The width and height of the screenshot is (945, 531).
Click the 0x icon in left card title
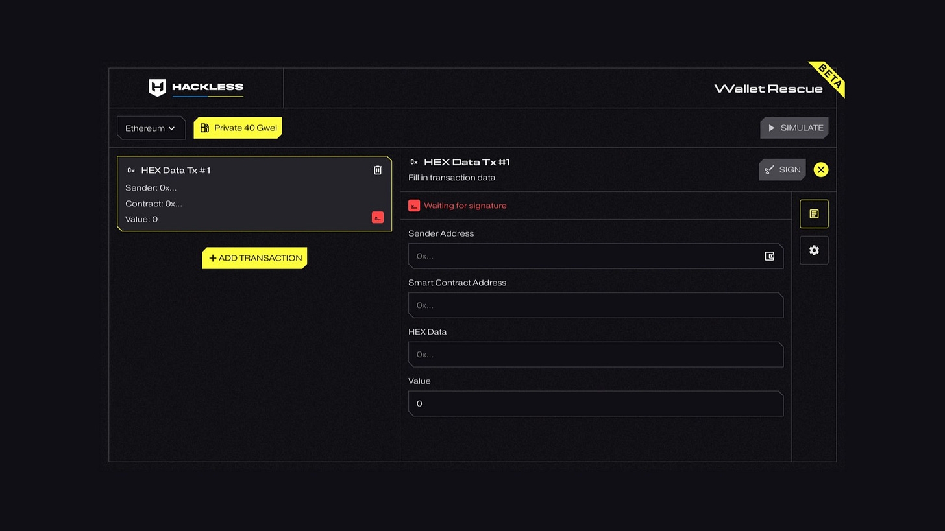pos(131,171)
